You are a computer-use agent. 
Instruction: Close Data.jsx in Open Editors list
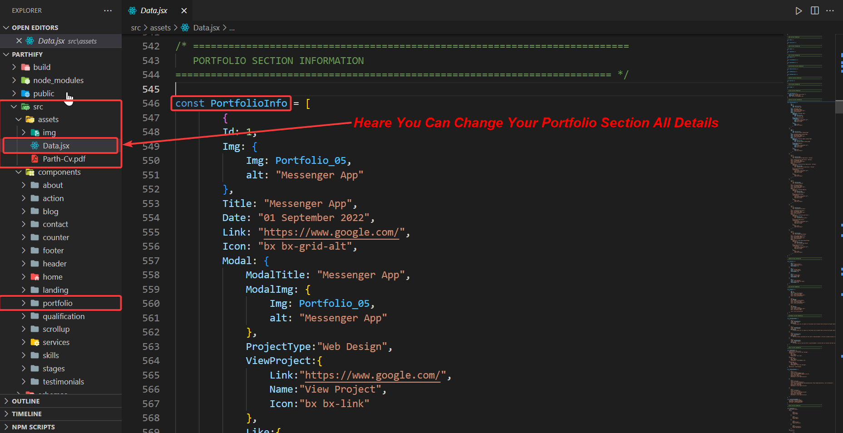coord(19,41)
